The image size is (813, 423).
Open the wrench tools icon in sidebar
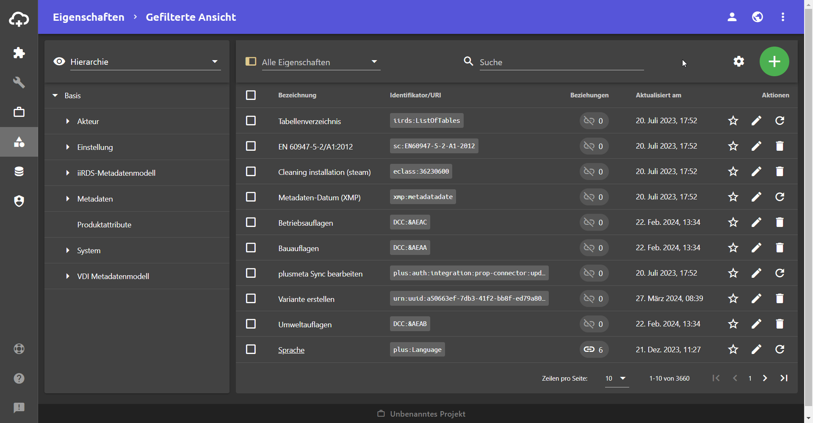pos(19,83)
